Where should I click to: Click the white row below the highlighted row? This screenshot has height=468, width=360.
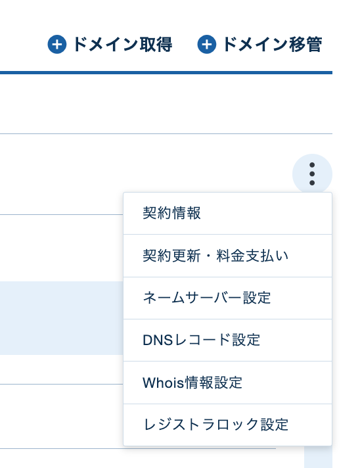point(62,369)
